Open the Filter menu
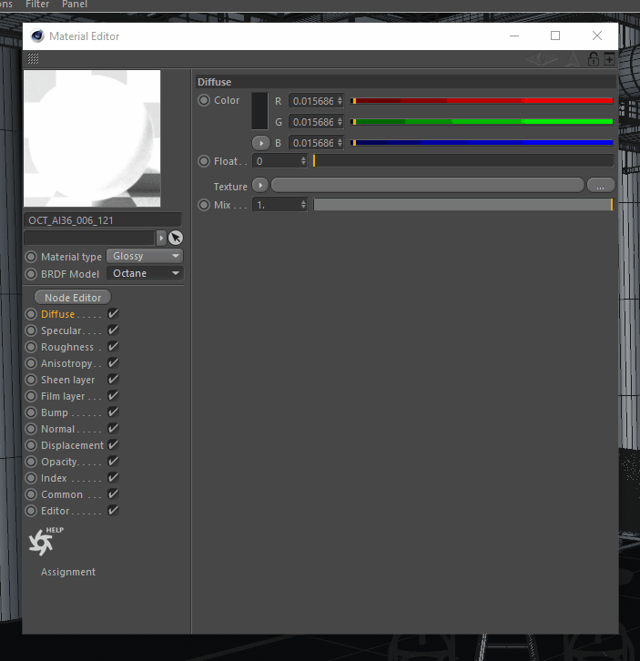Viewport: 640px width, 661px height. click(x=37, y=5)
